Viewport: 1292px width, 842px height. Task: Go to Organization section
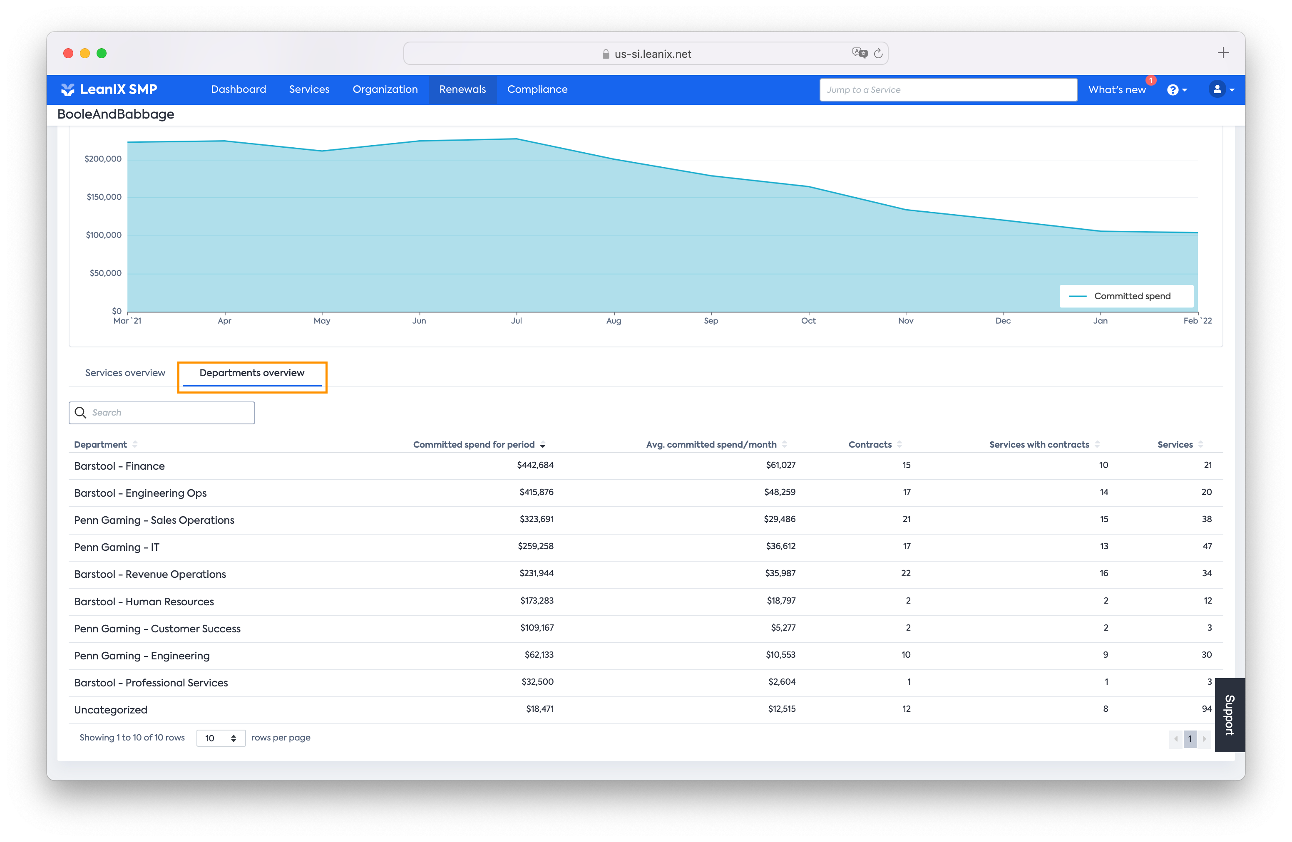click(x=385, y=89)
